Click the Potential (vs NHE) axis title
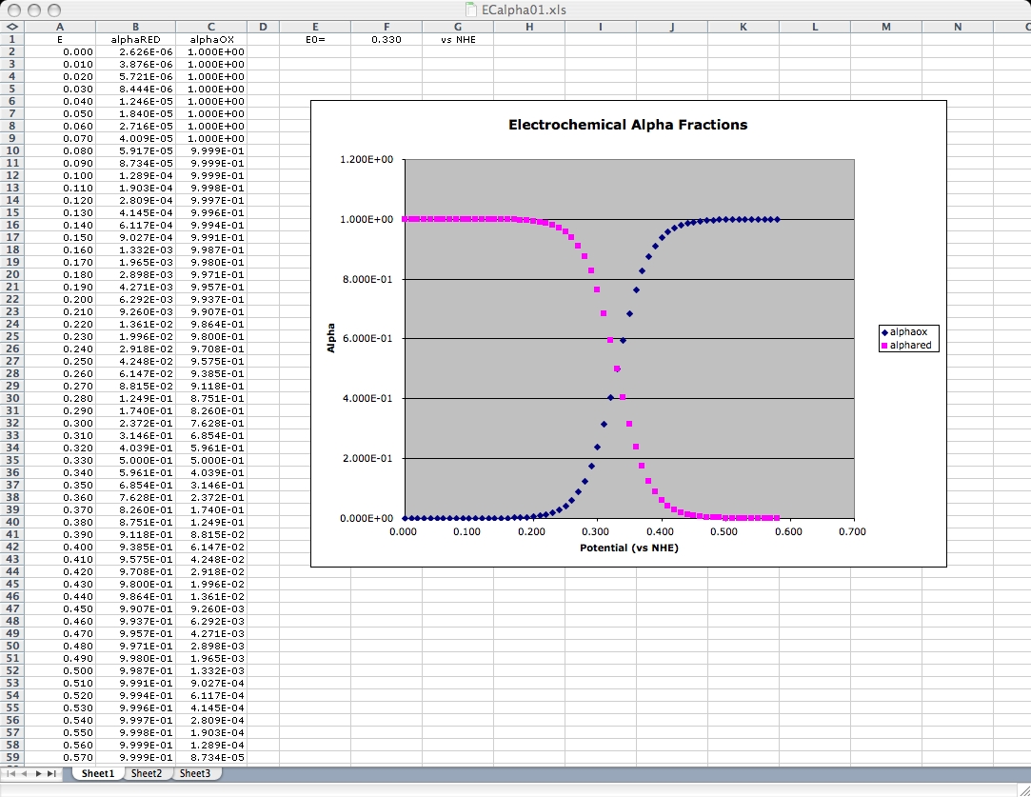The image size is (1031, 797). pos(627,548)
